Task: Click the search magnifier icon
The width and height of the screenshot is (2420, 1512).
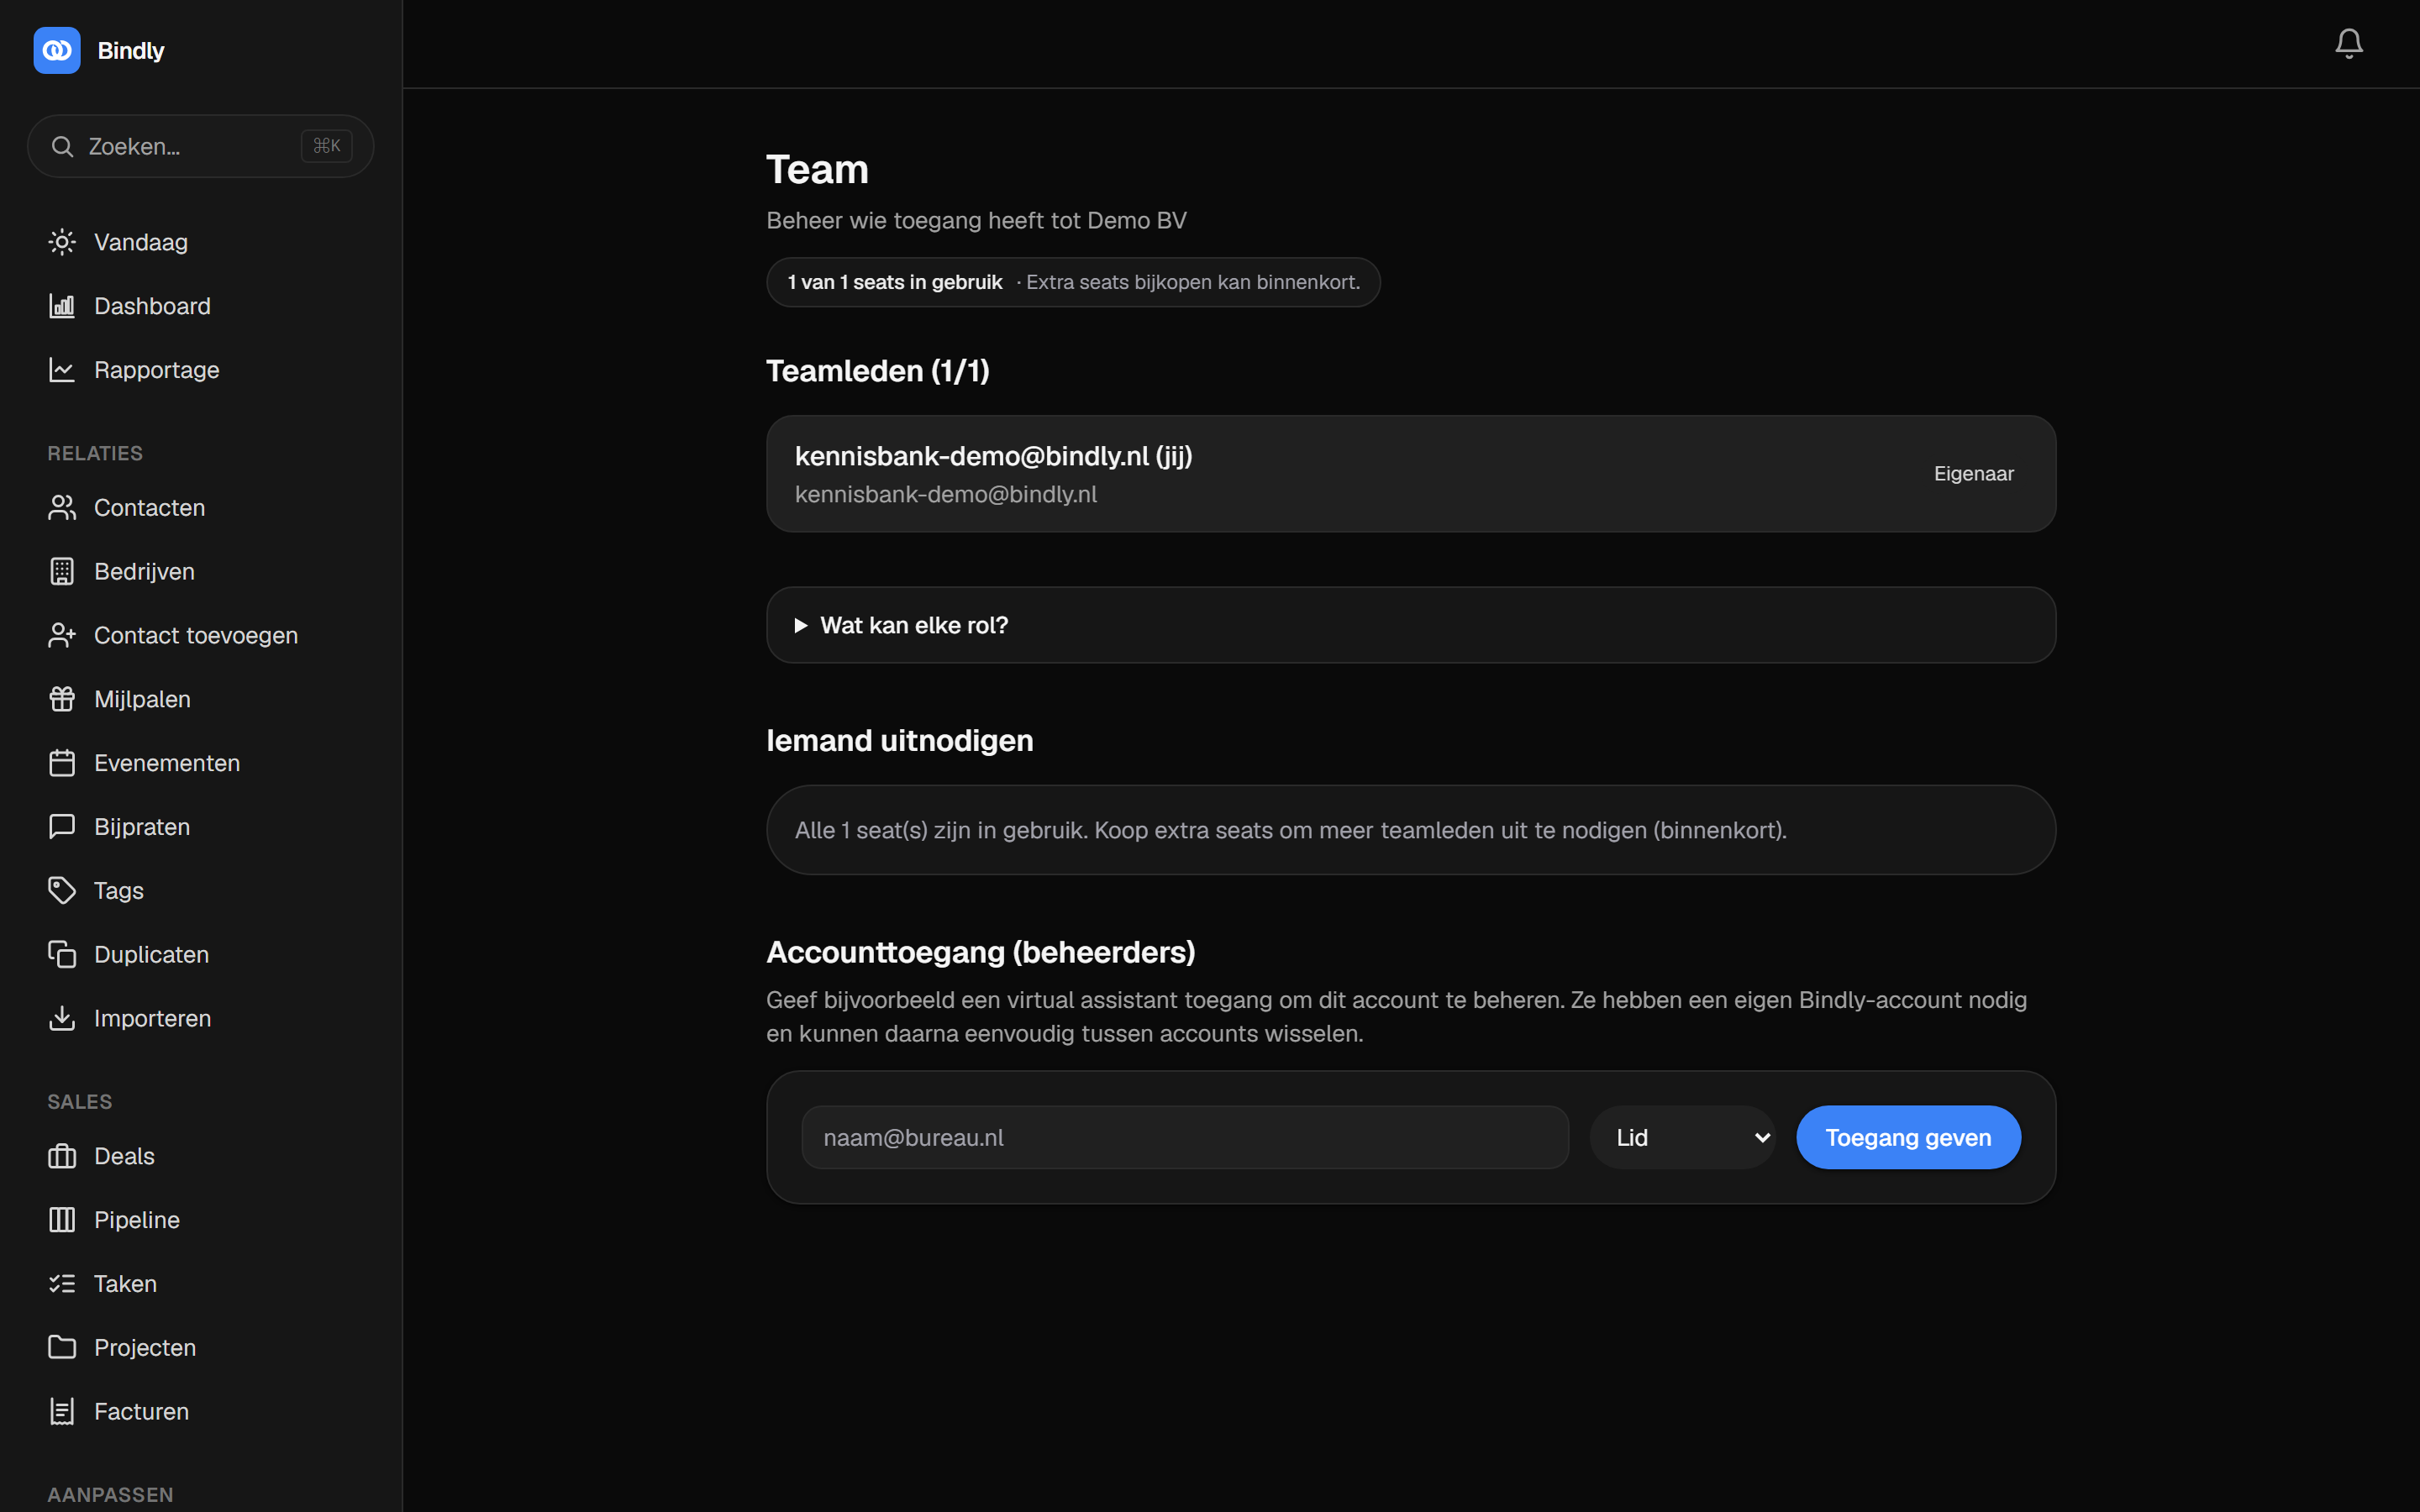Action: pyautogui.click(x=62, y=147)
